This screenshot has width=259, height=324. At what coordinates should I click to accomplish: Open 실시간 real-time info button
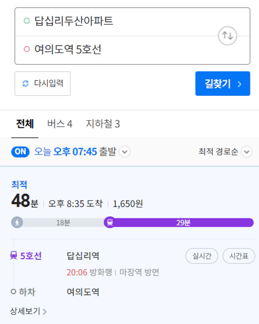(202, 256)
